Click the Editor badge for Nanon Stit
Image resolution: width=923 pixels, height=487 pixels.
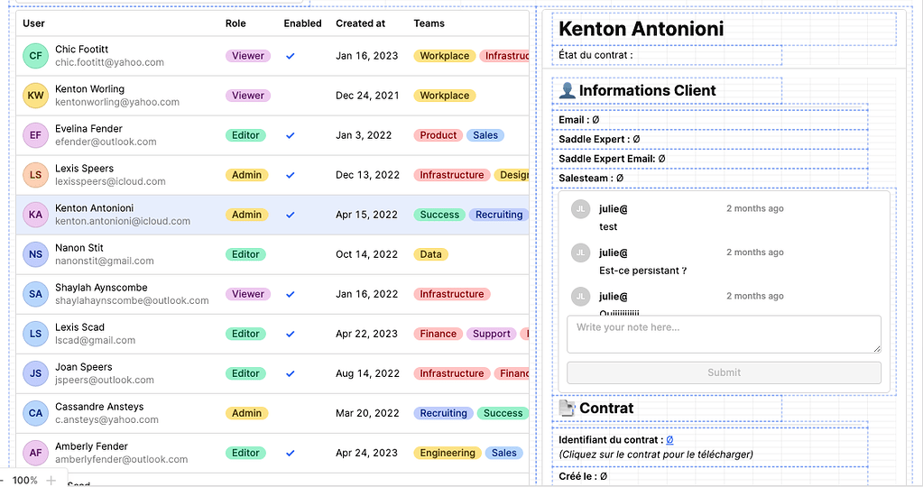coord(245,254)
